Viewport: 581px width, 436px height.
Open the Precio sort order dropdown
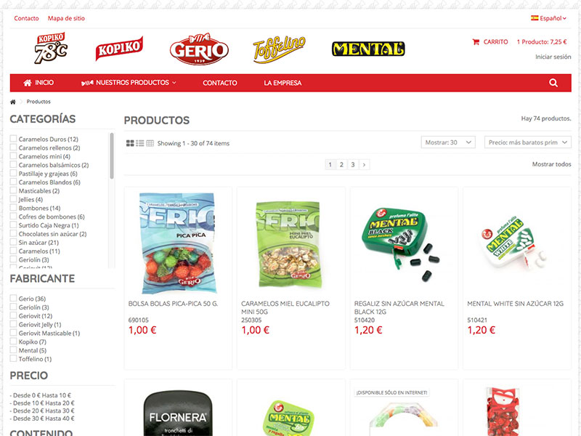pos(528,142)
